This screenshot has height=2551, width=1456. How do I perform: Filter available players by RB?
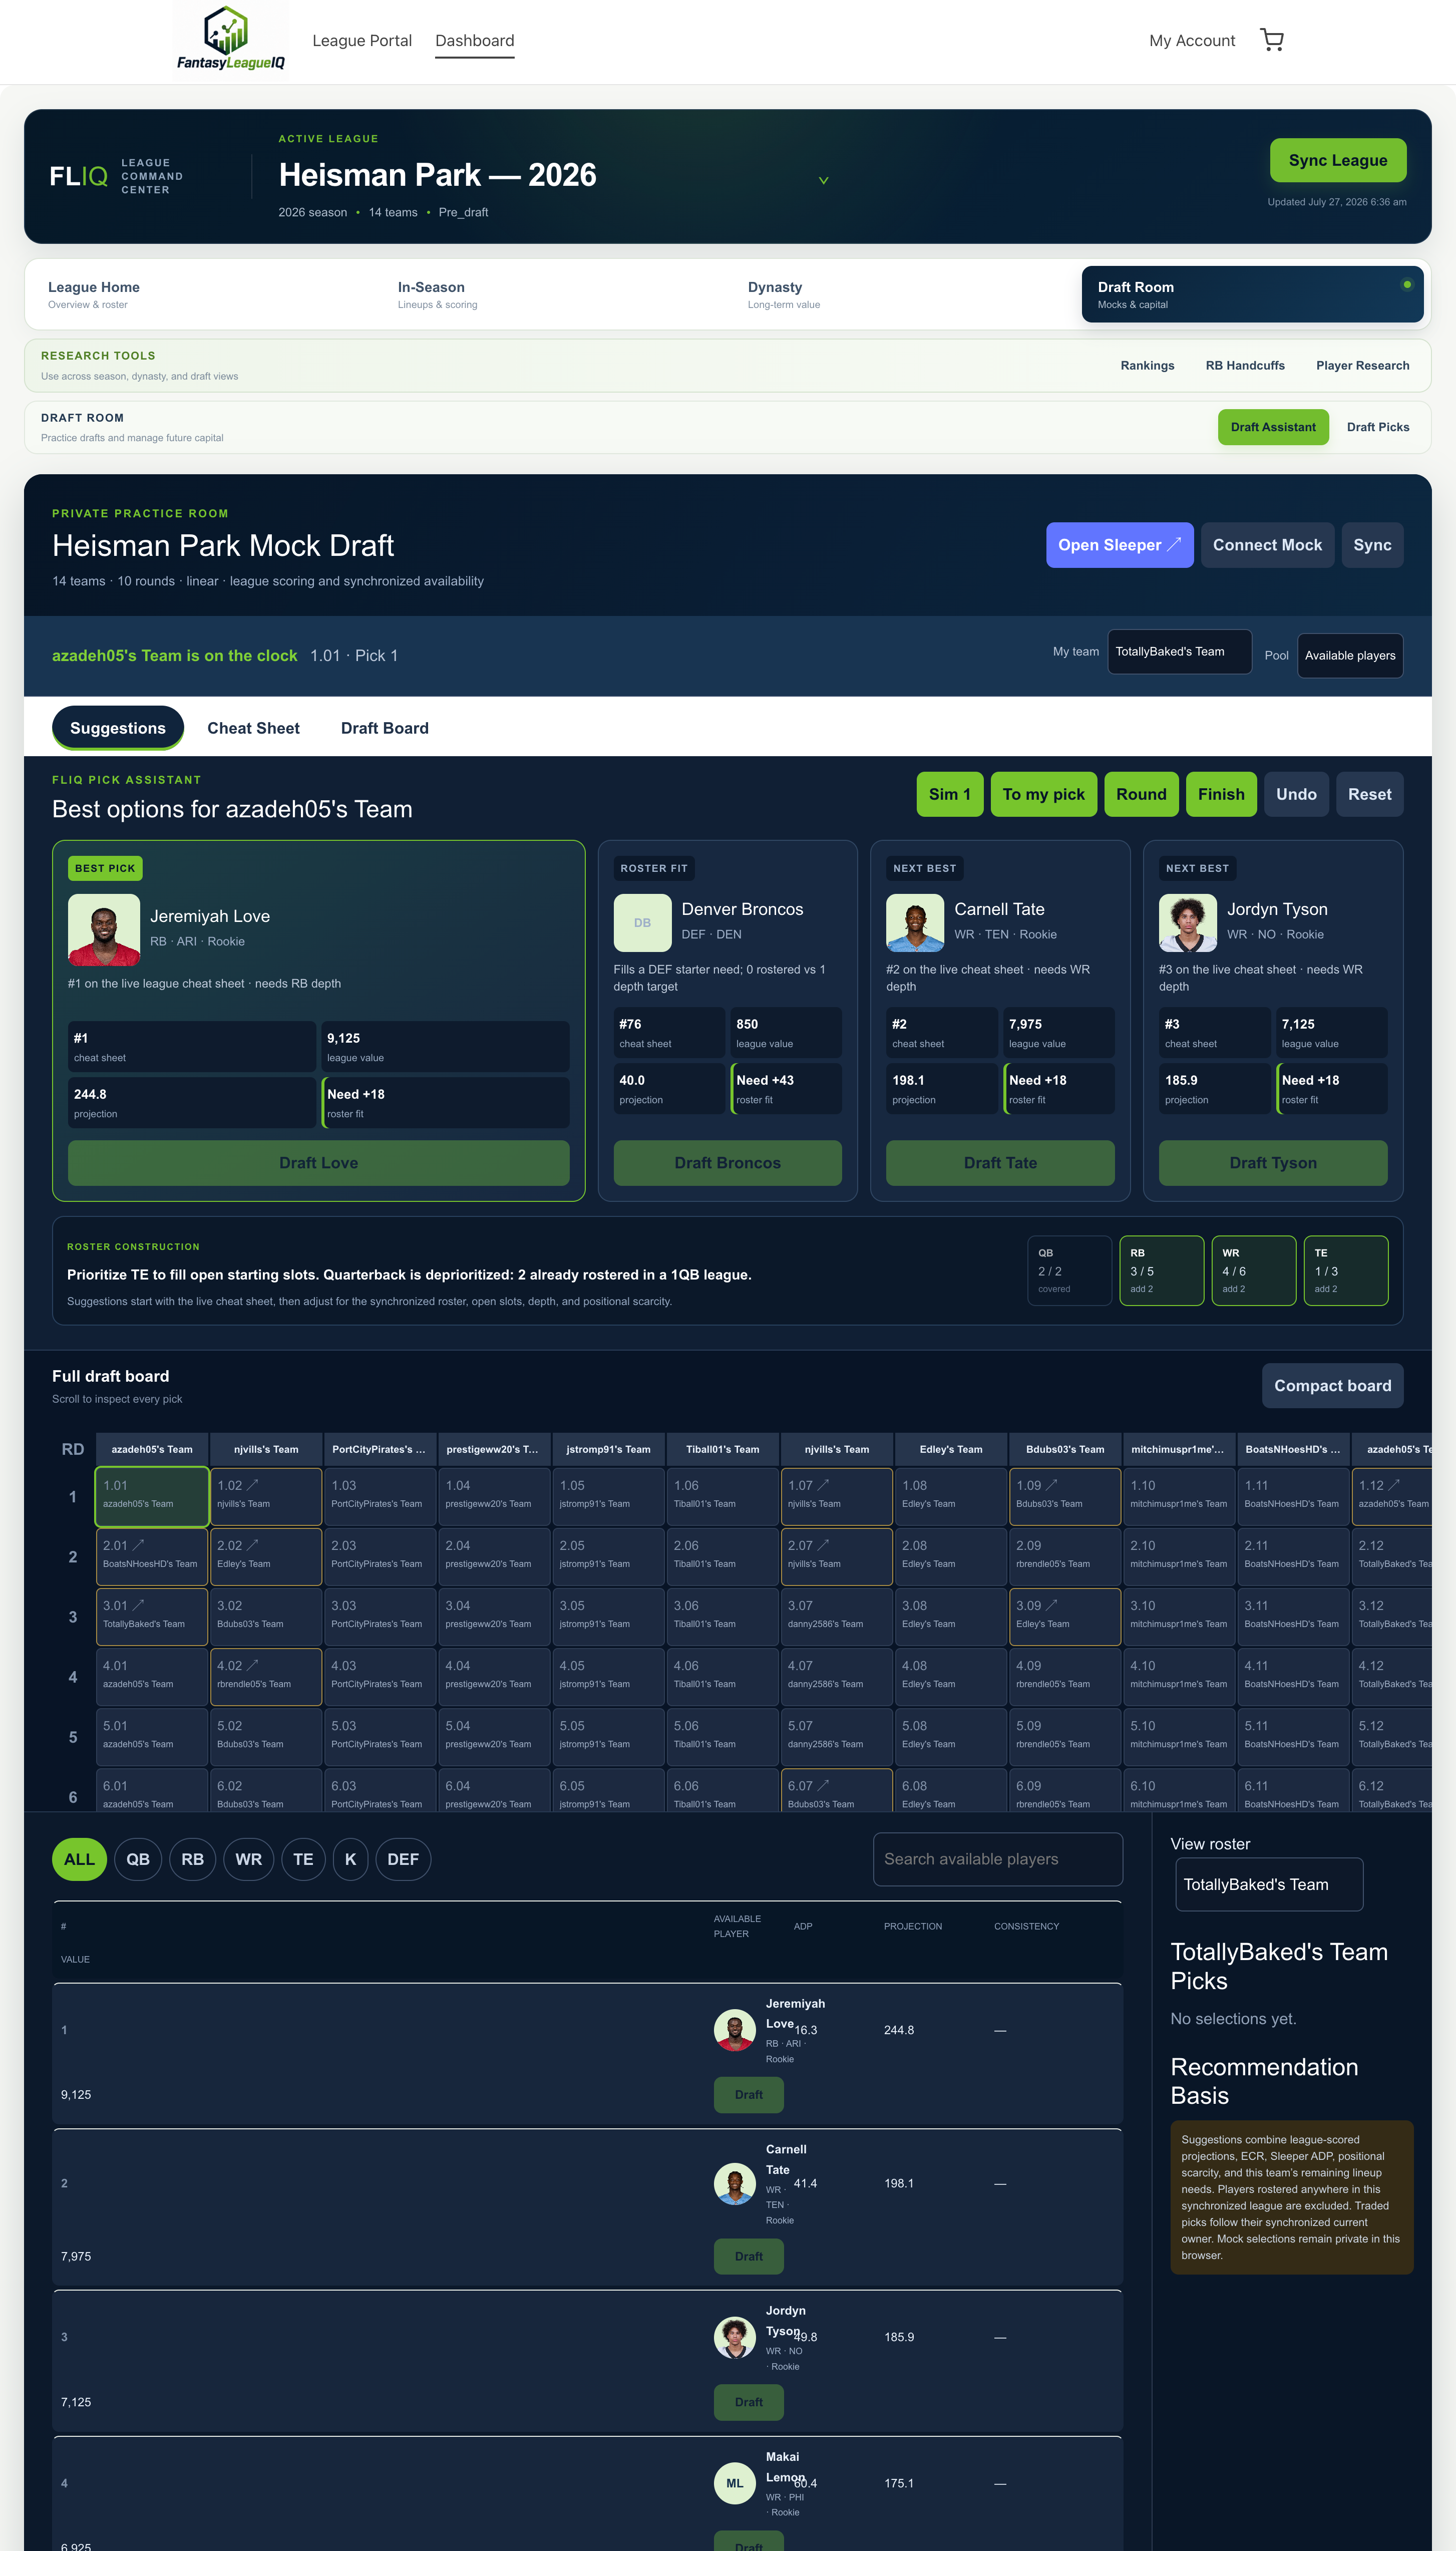pos(193,1860)
